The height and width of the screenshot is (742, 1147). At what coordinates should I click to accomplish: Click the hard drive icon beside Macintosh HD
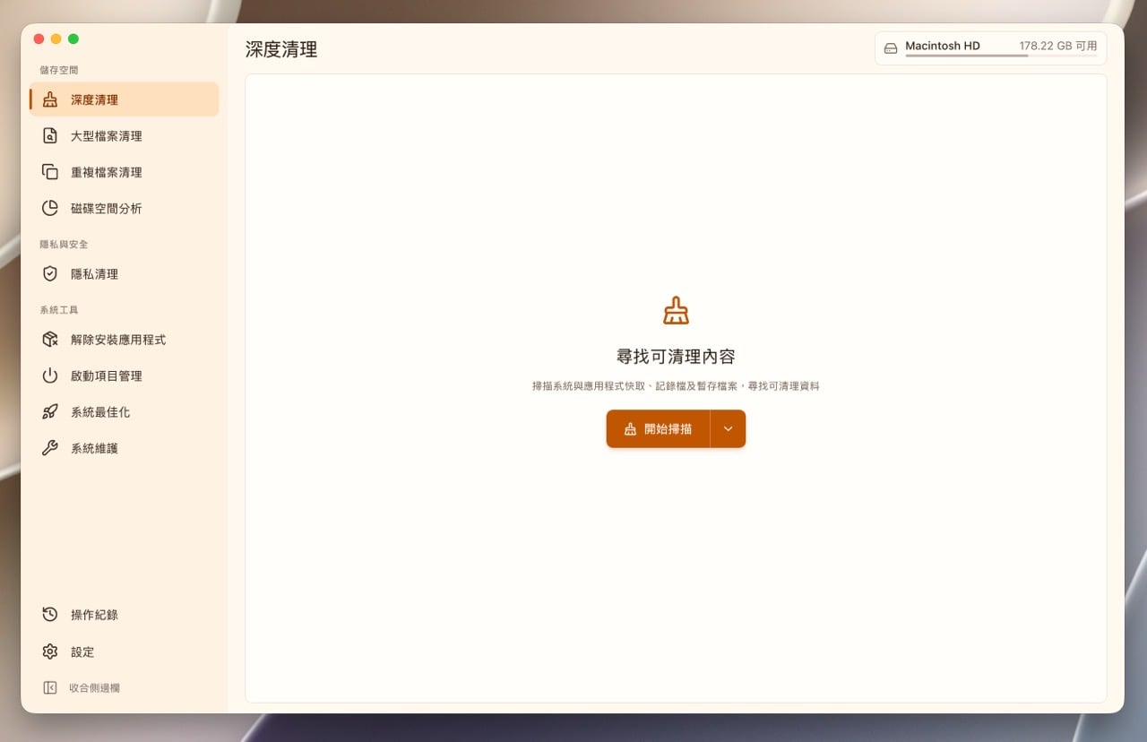click(891, 48)
